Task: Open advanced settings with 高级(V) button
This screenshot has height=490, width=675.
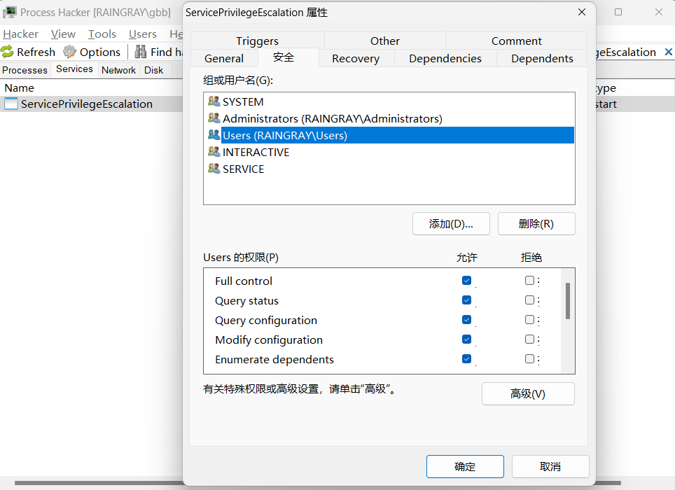Action: click(x=528, y=393)
